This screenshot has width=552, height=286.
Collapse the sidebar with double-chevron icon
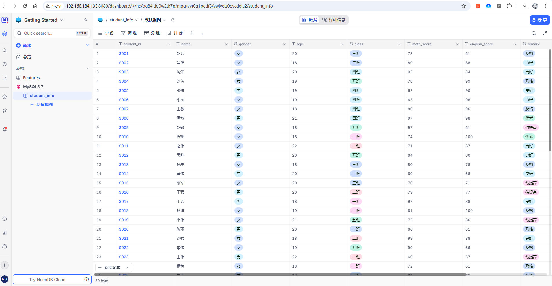(x=86, y=20)
